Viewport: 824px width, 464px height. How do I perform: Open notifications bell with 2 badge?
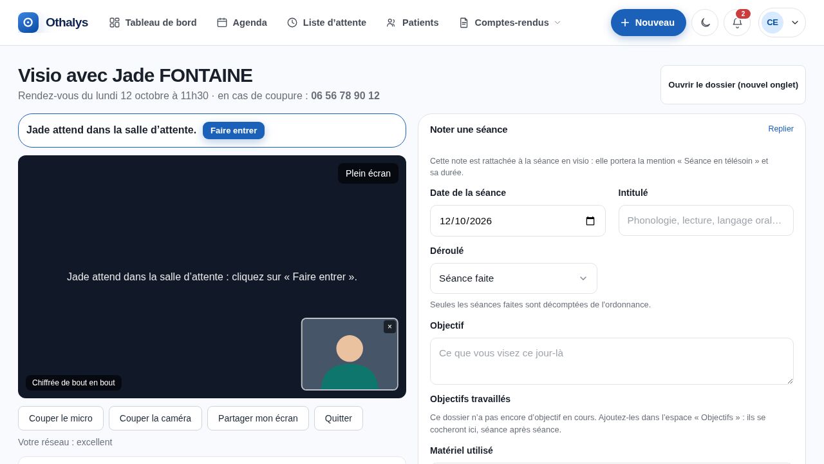[737, 23]
